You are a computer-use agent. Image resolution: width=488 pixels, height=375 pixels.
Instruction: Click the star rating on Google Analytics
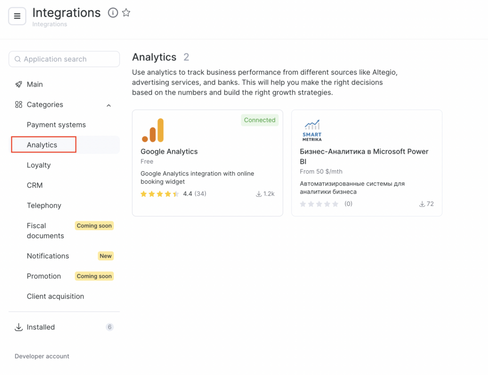coord(160,194)
